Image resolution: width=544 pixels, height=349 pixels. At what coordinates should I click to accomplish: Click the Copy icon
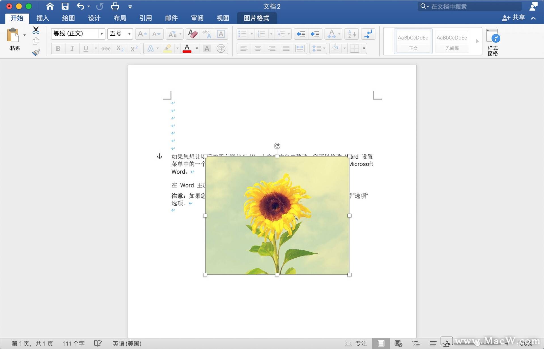[36, 41]
